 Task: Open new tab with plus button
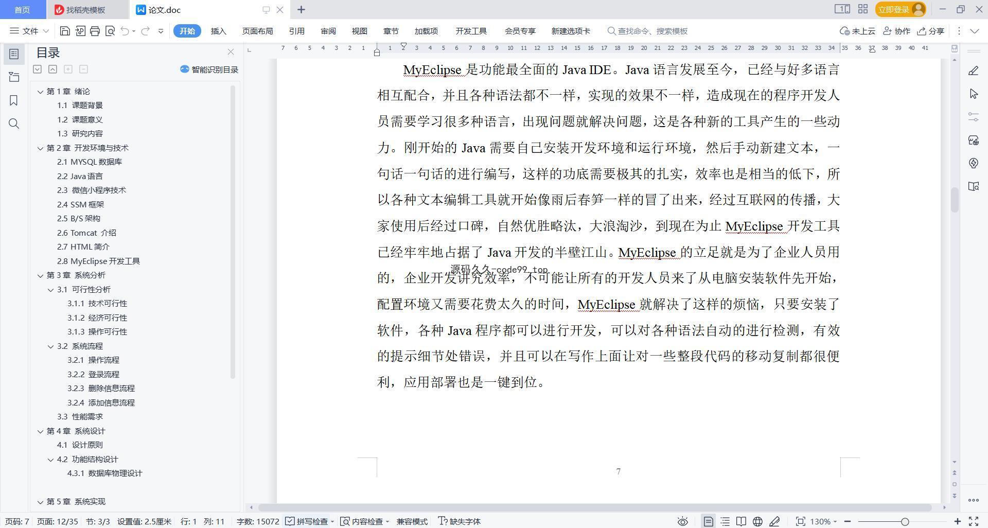pos(301,10)
